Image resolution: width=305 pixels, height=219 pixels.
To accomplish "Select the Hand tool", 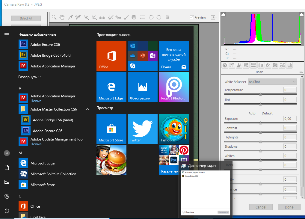I will [62, 17].
